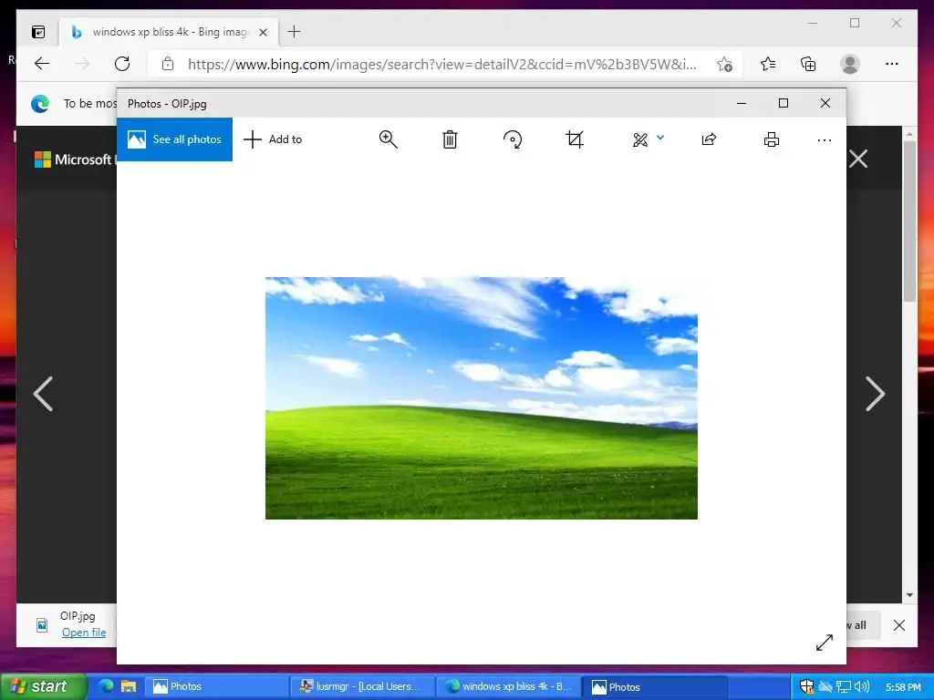Click the Edge logo in the info bar
Image resolution: width=934 pixels, height=700 pixels.
(40, 104)
